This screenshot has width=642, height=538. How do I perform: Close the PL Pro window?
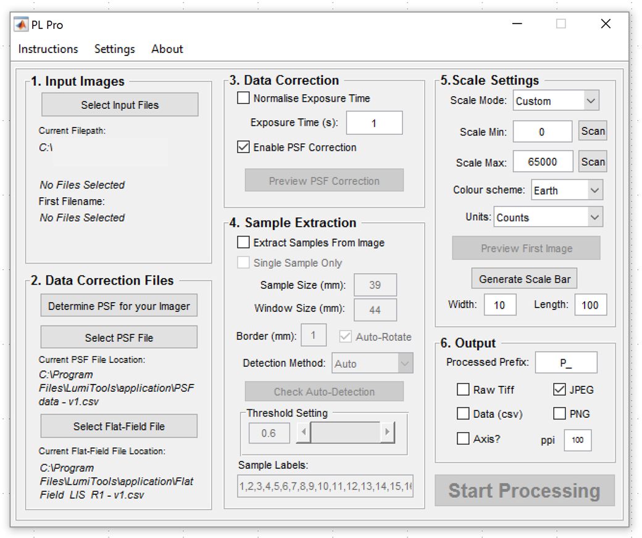click(606, 23)
